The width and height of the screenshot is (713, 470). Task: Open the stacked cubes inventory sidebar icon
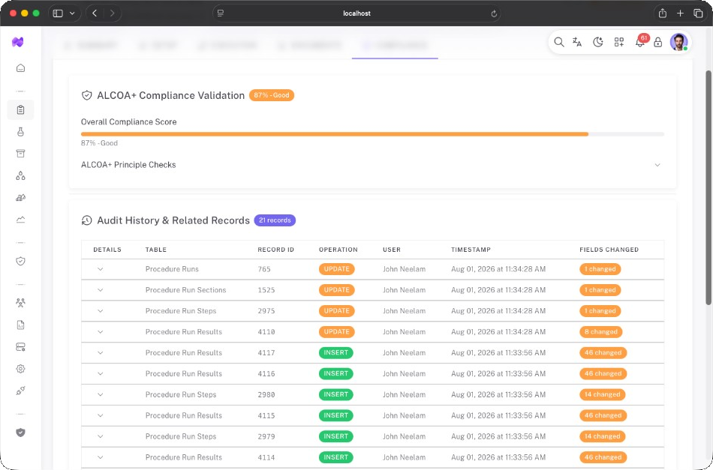[20, 198]
